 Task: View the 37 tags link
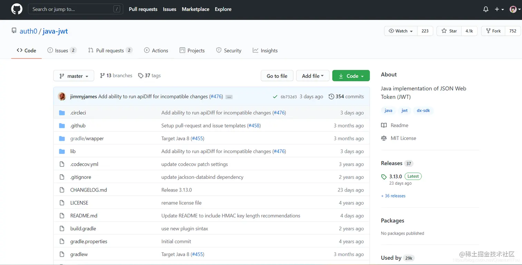tap(149, 75)
